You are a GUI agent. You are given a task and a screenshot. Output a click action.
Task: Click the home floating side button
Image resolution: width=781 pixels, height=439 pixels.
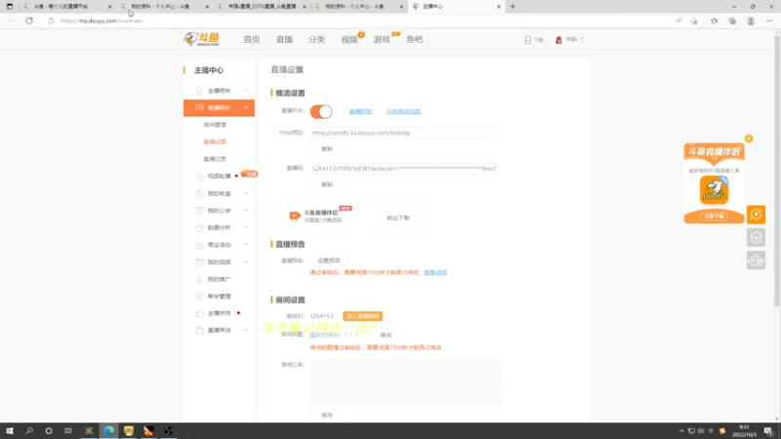[x=756, y=237]
